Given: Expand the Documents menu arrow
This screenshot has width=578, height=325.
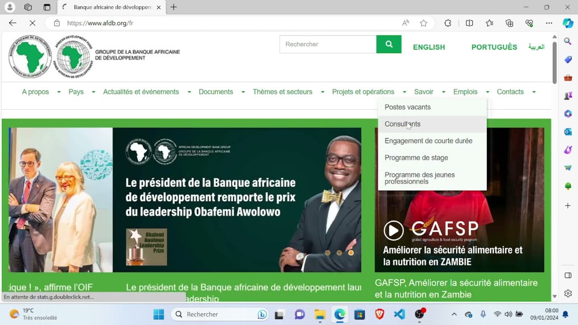Looking at the screenshot, I should 243,92.
